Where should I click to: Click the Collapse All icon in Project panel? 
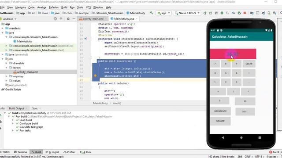point(61,19)
